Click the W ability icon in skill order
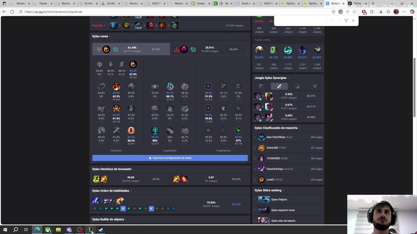417x234 pixels. tap(95, 201)
